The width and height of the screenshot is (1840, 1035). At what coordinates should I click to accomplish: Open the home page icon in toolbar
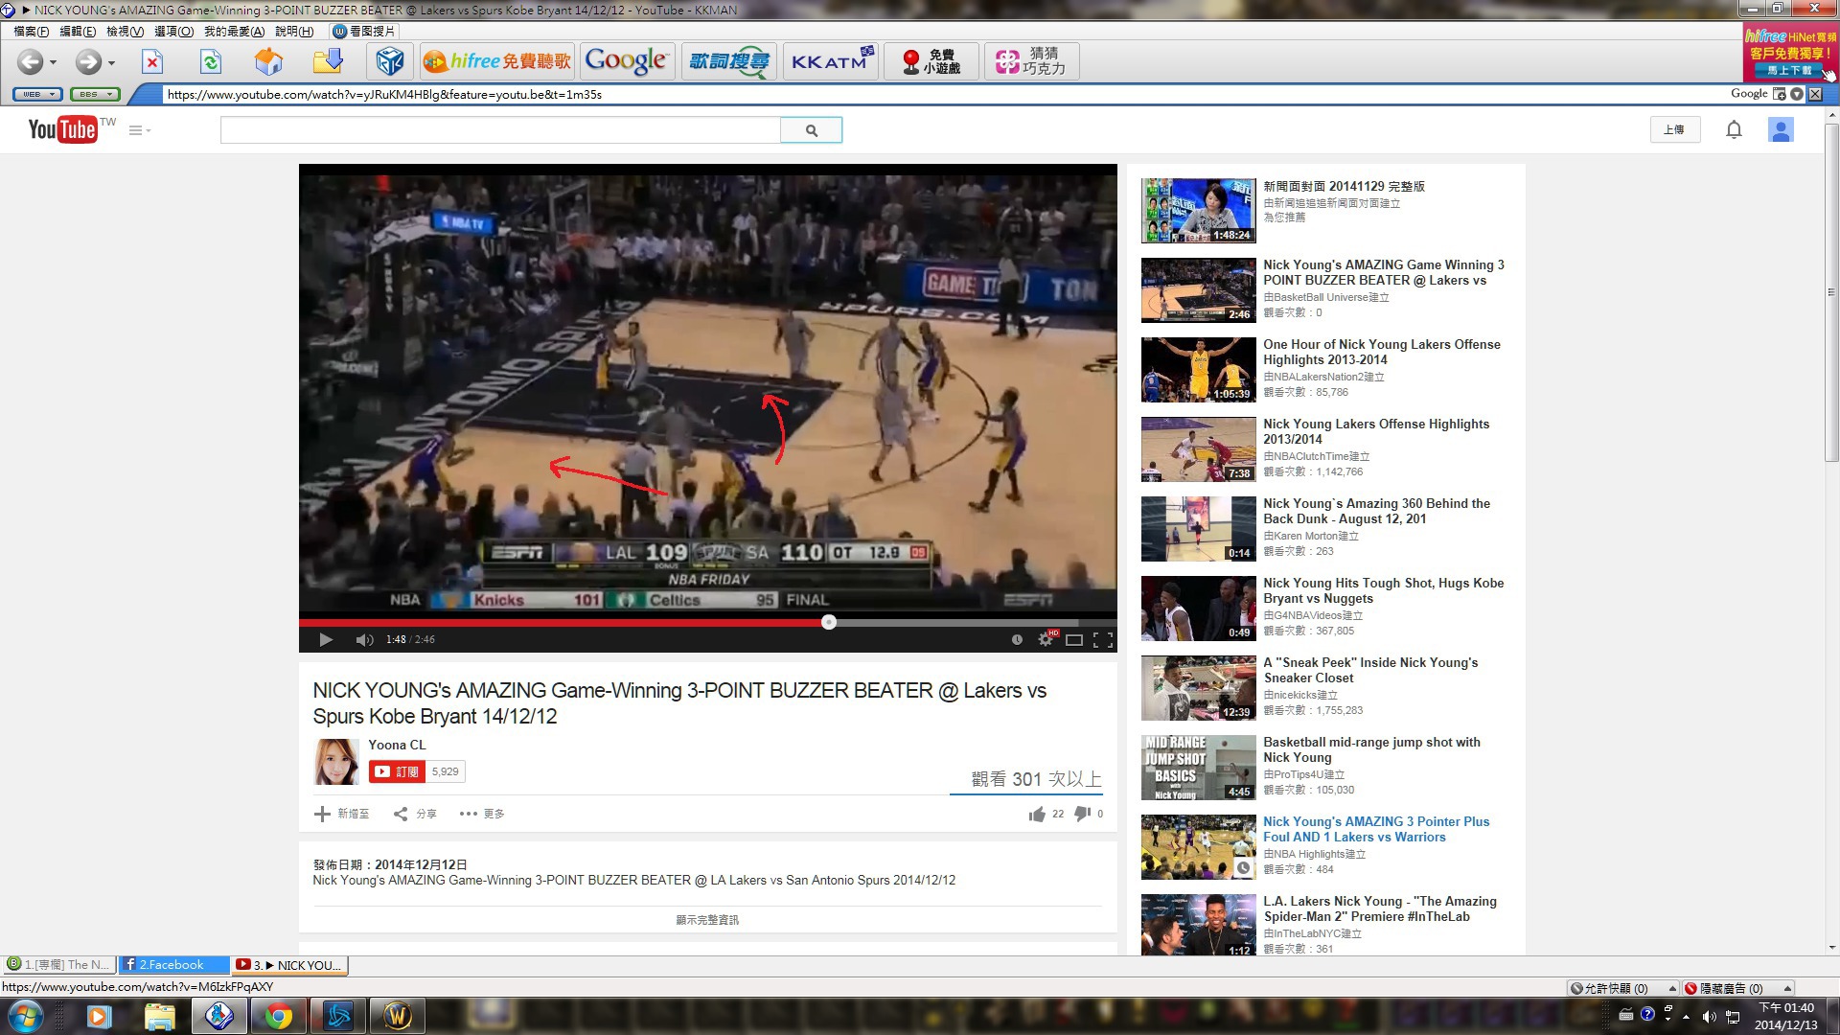[269, 62]
